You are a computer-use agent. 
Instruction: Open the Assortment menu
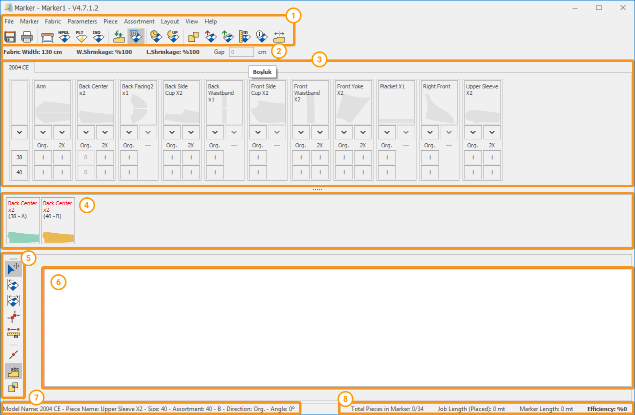coord(139,21)
